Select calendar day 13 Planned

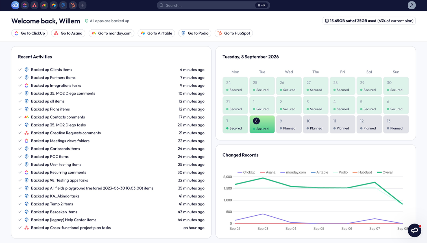pos(396,124)
